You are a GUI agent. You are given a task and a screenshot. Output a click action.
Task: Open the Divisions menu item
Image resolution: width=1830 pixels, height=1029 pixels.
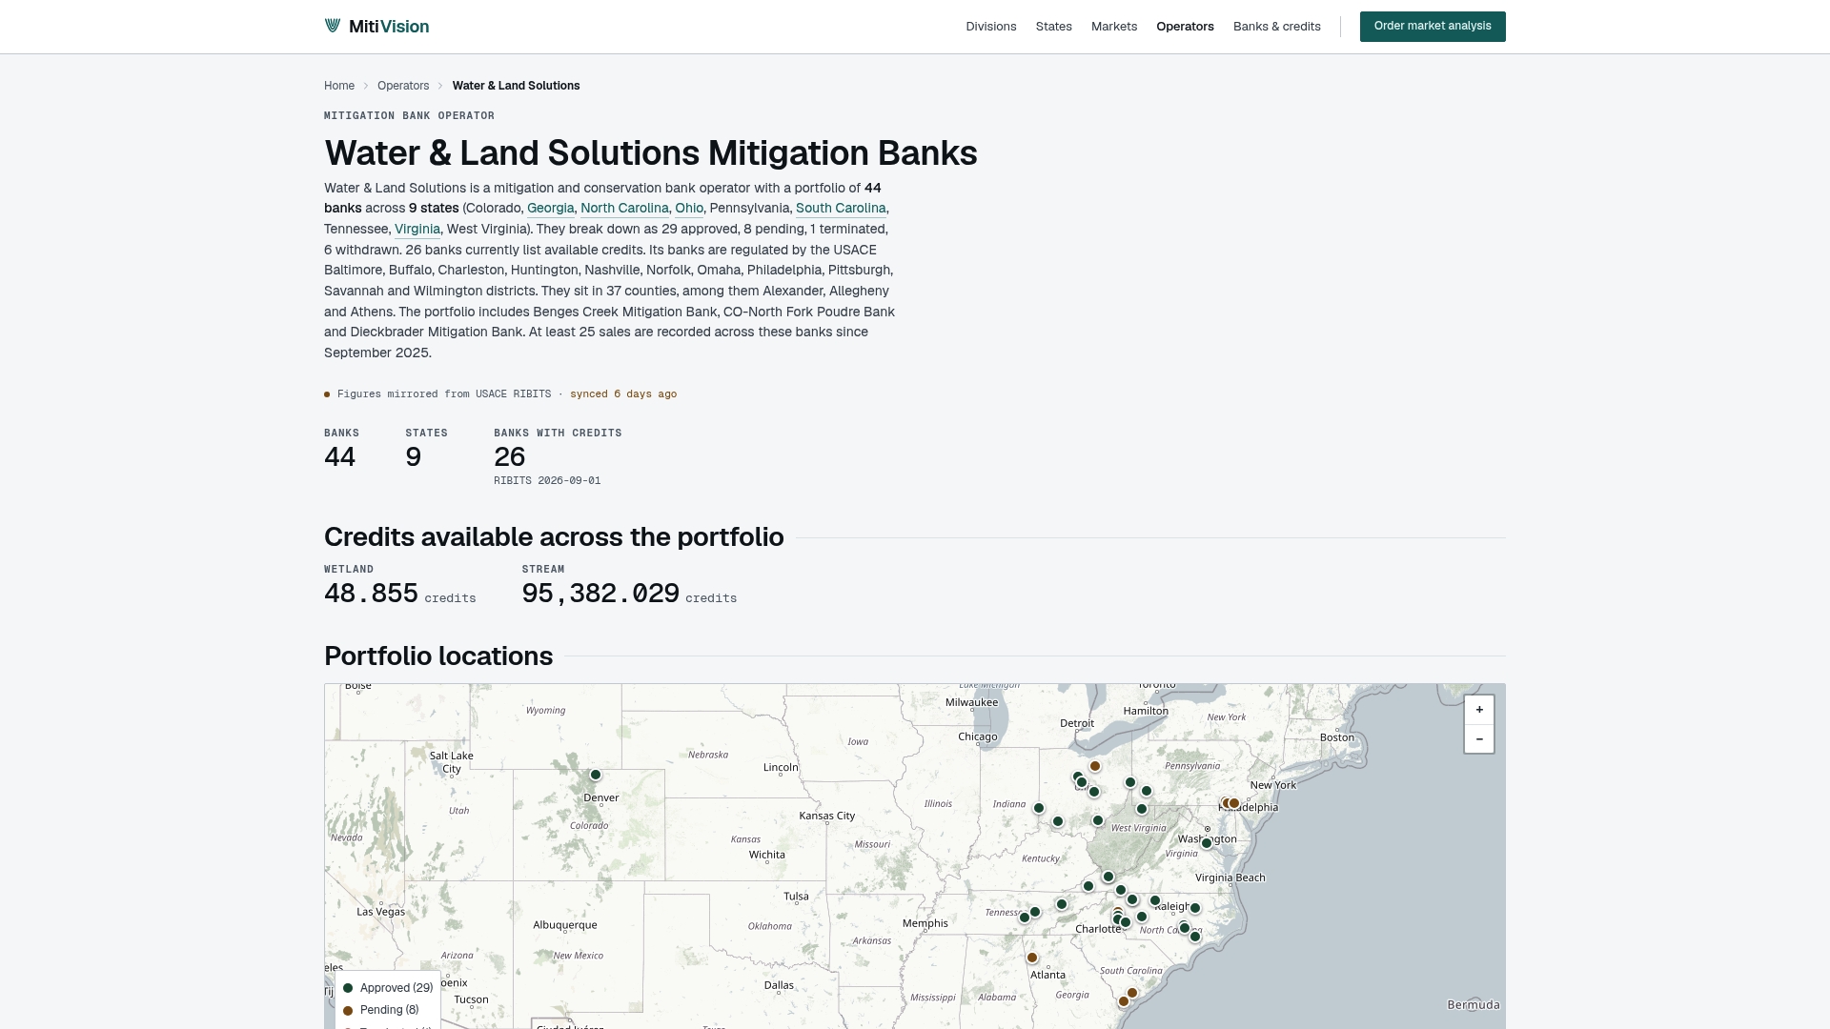click(x=991, y=27)
